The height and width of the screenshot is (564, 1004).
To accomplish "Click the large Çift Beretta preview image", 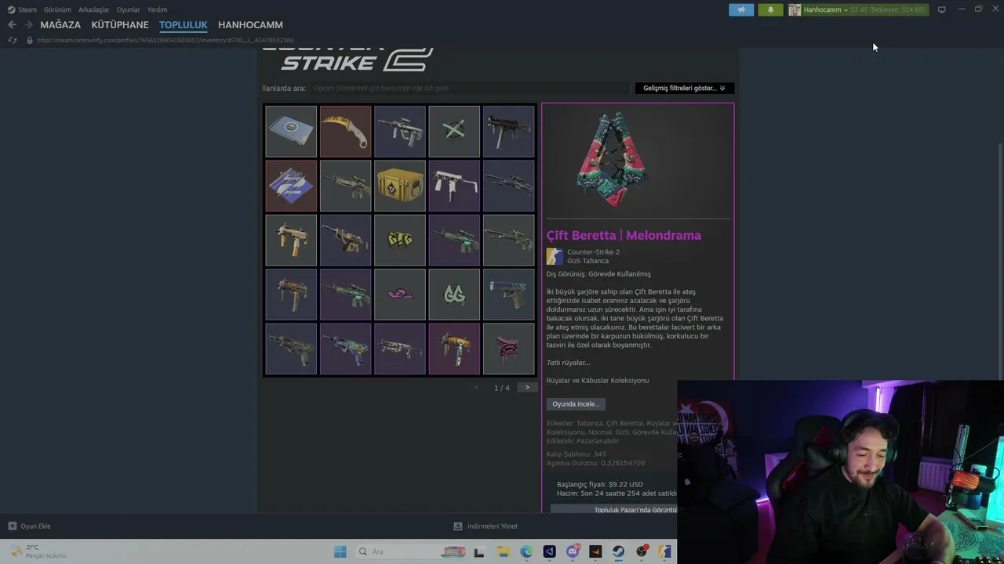I will tap(613, 160).
